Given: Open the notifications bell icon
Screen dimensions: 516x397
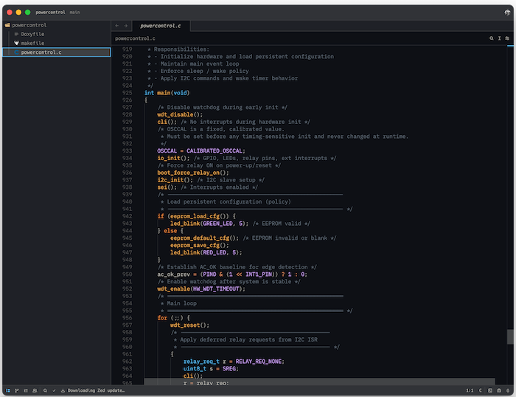Looking at the screenshot, I should point(508,390).
